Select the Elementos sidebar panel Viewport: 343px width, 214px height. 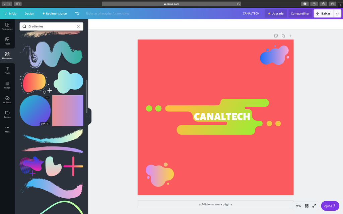[7, 56]
